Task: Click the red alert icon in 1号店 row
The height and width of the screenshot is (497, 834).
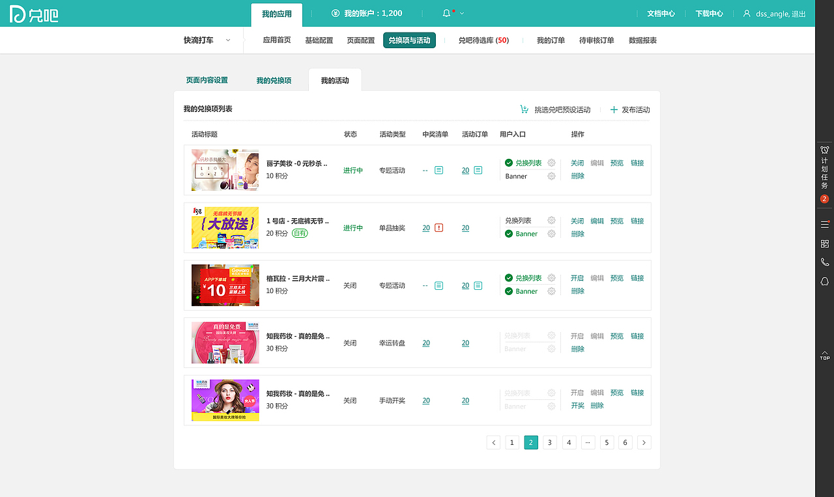Action: [439, 228]
